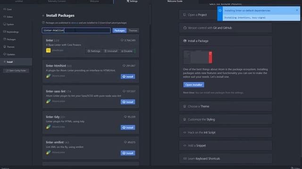The width and height of the screenshot is (302, 169).
Task: Expand the Add a Snippet section
Action: point(226,146)
